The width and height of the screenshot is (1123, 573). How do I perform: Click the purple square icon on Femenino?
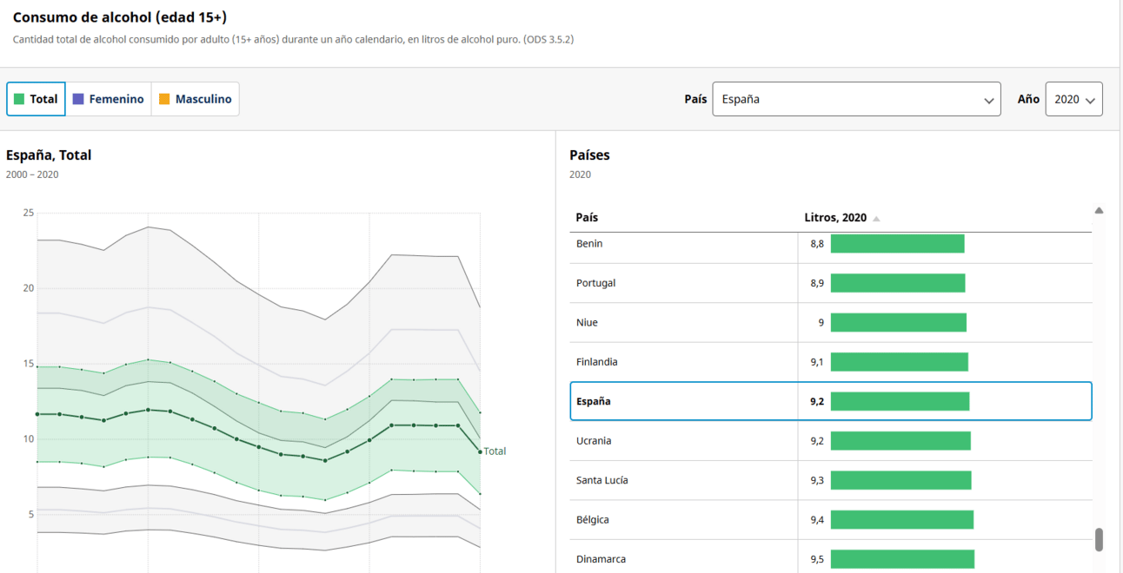click(78, 99)
